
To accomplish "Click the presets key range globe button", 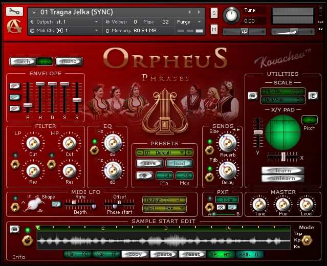I will pos(144,176).
